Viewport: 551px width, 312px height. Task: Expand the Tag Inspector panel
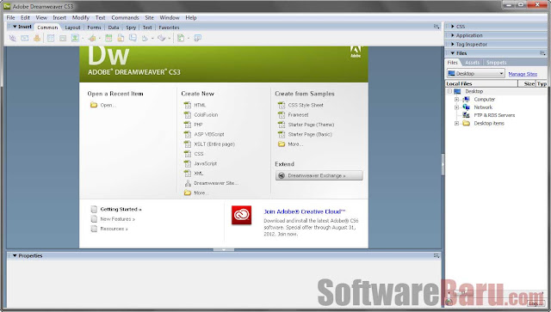click(453, 44)
